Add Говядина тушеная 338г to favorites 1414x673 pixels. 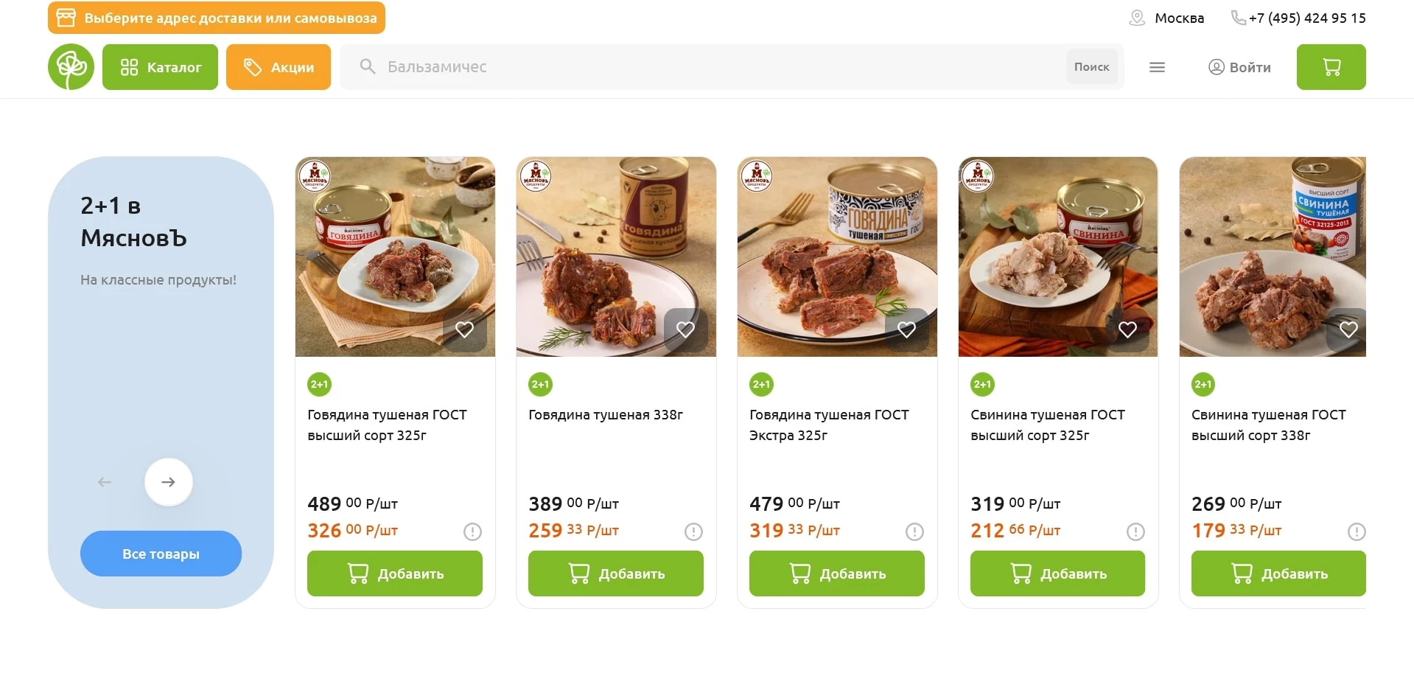[685, 329]
